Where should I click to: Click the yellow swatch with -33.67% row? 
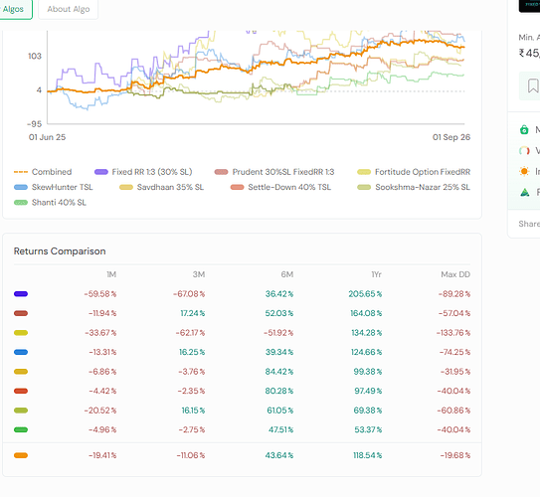(21, 333)
